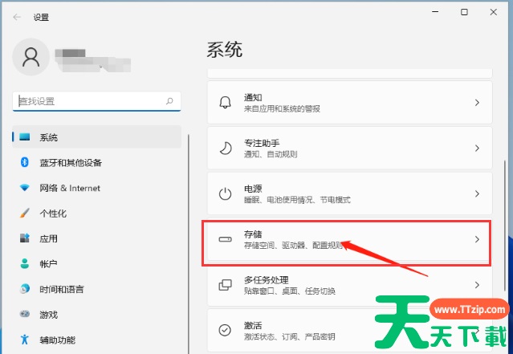The height and width of the screenshot is (354, 513).
Task: Open 时间和语言 in the sidebar
Action: pyautogui.click(x=61, y=289)
